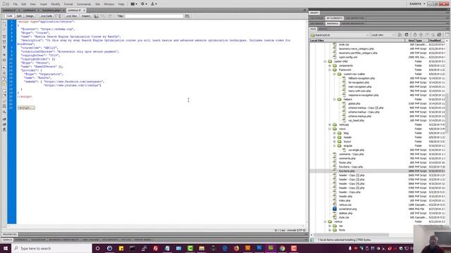Screen dimensions: 451x253
Task: Close the active untitled document tab
Action: pos(85,11)
